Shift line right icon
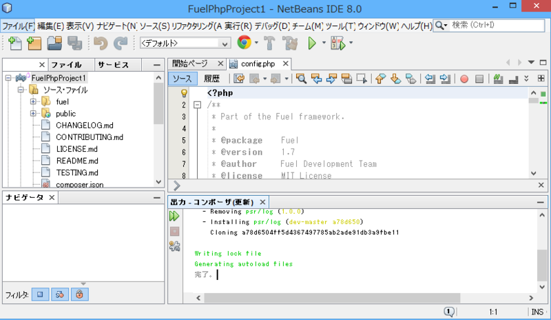 (445, 78)
